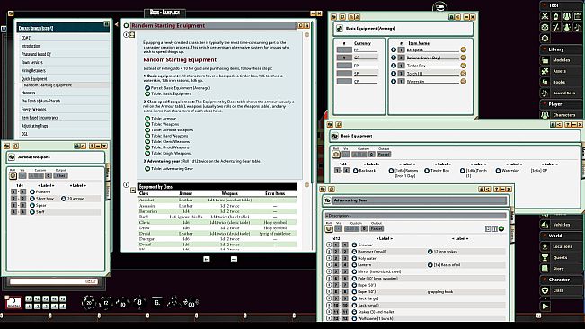Click the modifiers plus/minus tool icon

point(556,27)
